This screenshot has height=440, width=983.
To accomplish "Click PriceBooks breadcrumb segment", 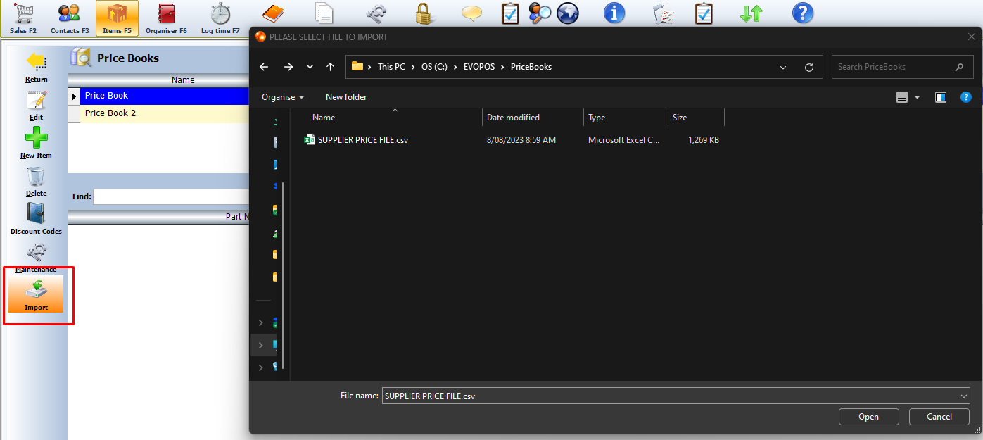I will pyautogui.click(x=531, y=67).
